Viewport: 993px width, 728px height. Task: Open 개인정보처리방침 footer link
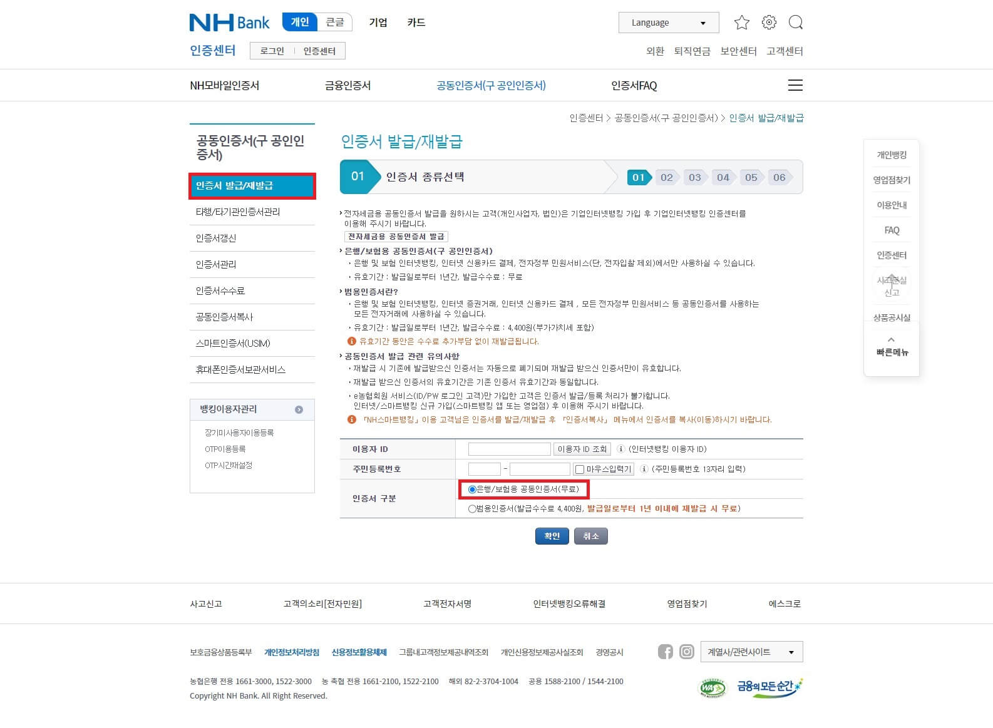click(292, 652)
